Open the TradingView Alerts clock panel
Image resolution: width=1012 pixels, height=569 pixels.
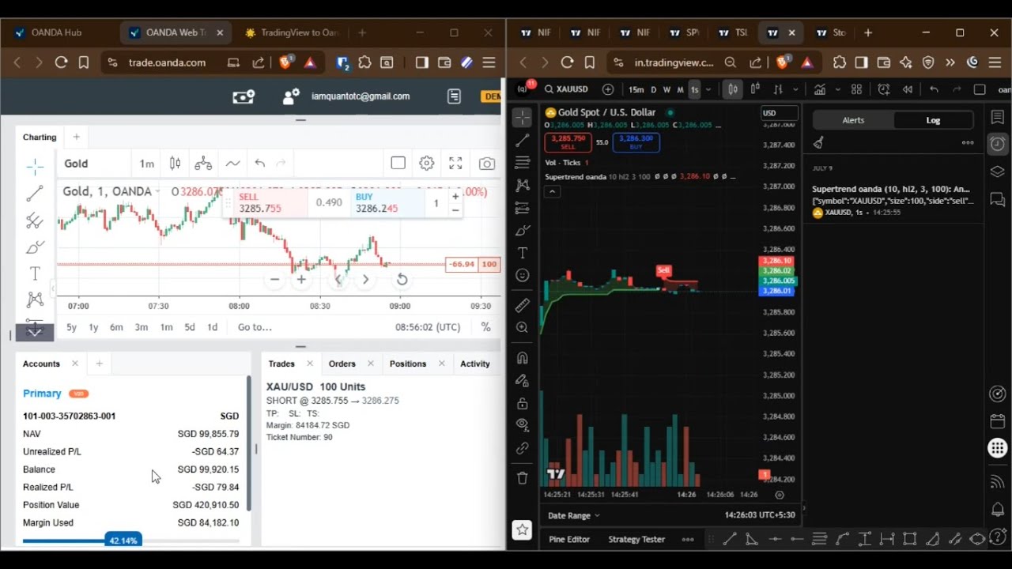click(998, 144)
